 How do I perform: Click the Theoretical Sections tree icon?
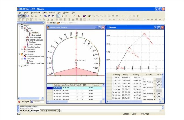pyautogui.click(x=27, y=40)
